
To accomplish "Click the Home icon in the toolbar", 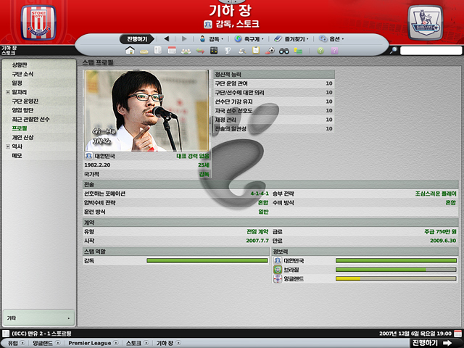I will (x=130, y=51).
